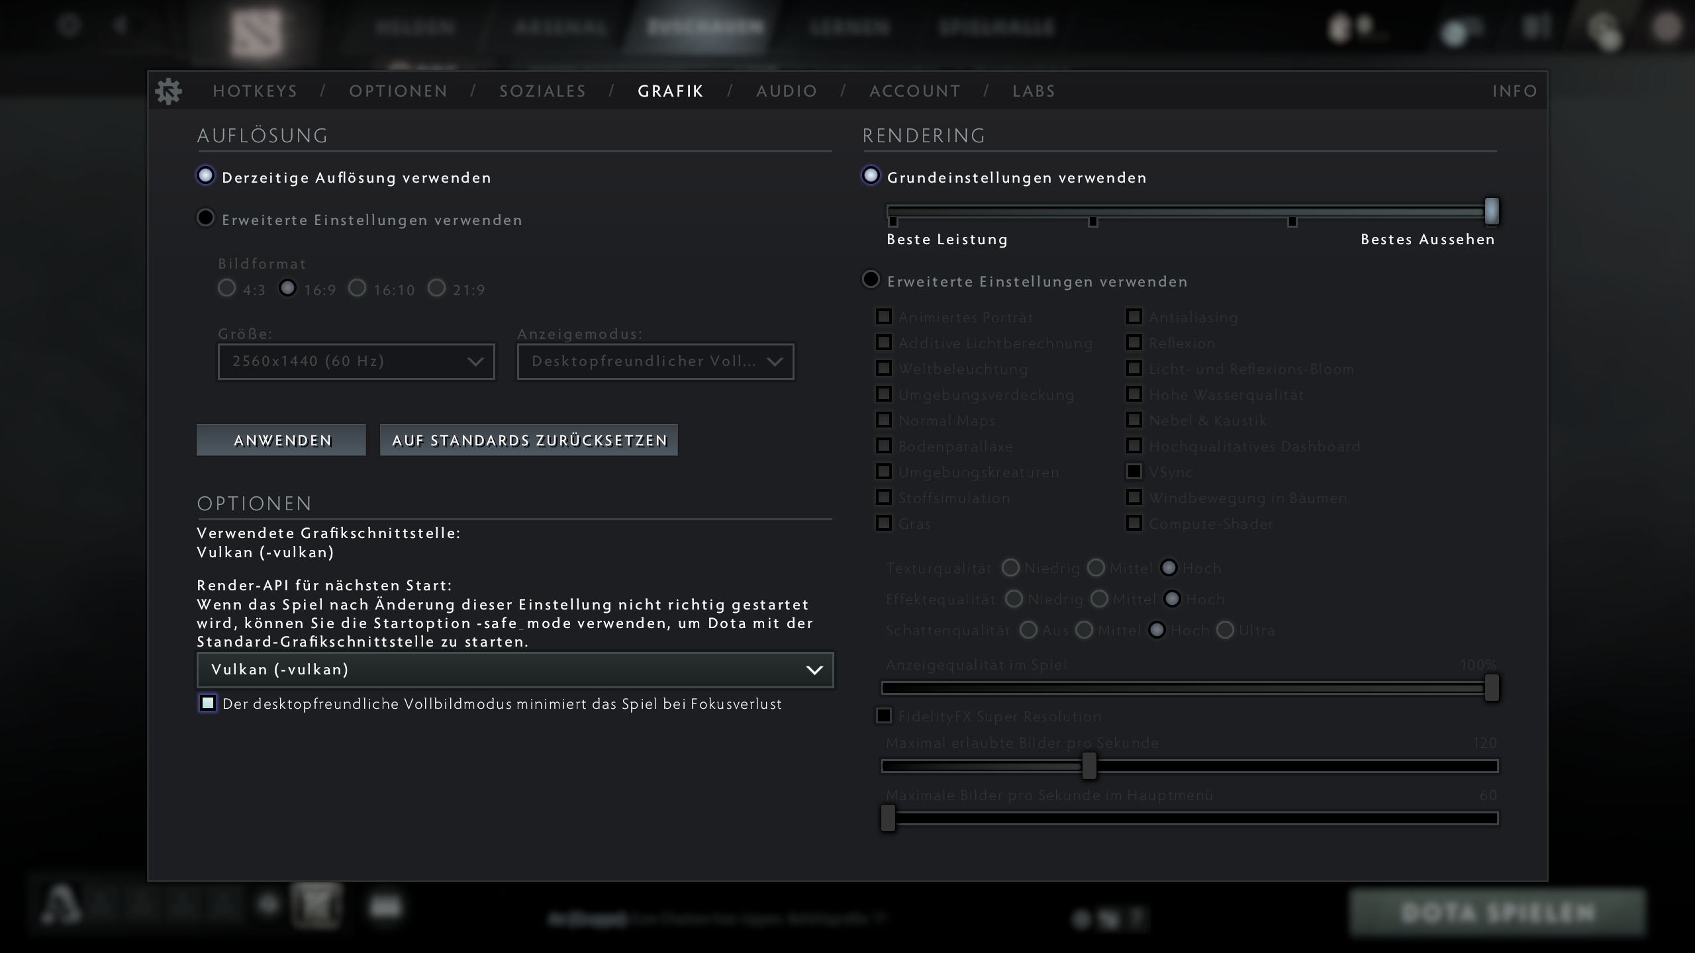The width and height of the screenshot is (1695, 953).
Task: Click the gear icon beside the HOTKEYS tab
Action: coord(168,91)
